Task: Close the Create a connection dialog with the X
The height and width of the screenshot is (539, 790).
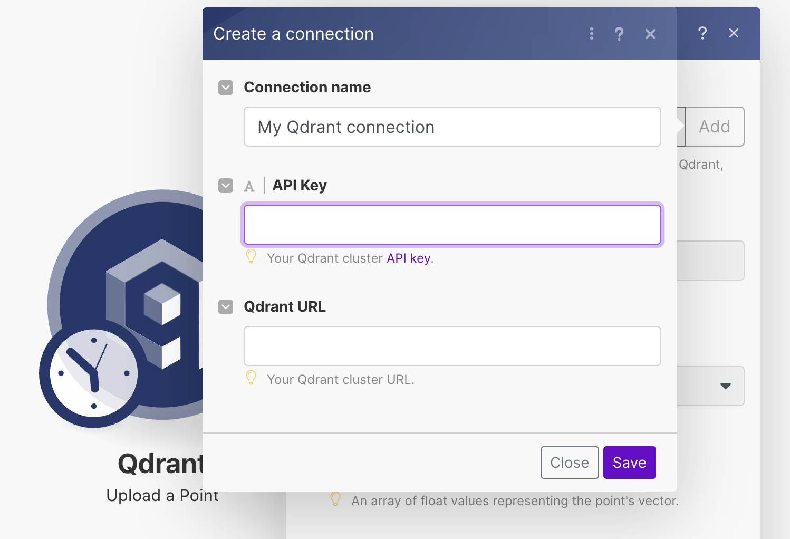Action: coord(650,34)
